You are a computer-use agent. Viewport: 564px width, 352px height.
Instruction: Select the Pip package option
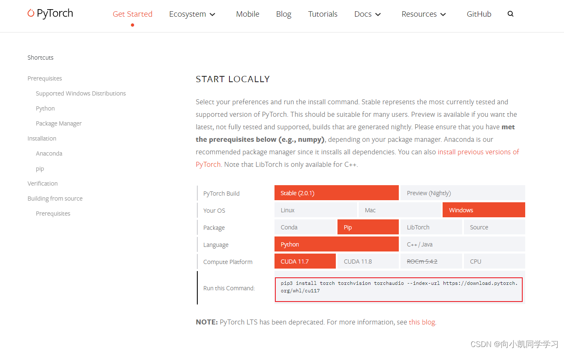(368, 227)
